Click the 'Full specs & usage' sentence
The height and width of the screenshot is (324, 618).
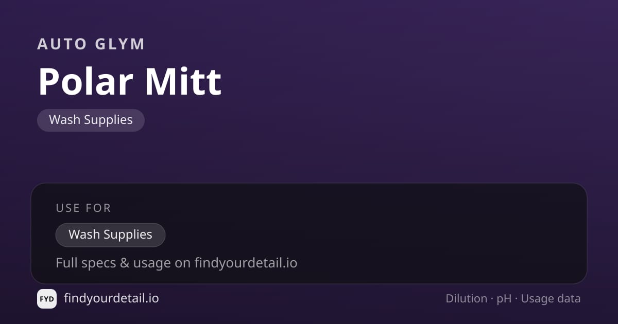pos(177,263)
